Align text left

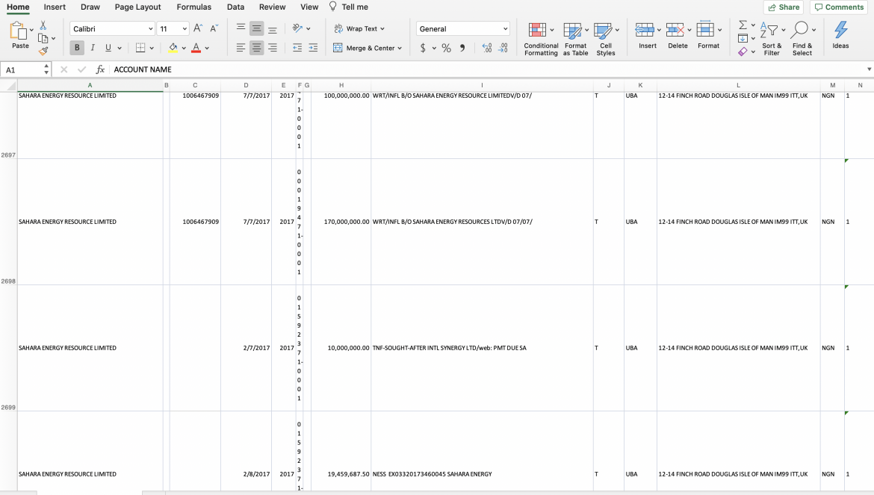click(241, 48)
